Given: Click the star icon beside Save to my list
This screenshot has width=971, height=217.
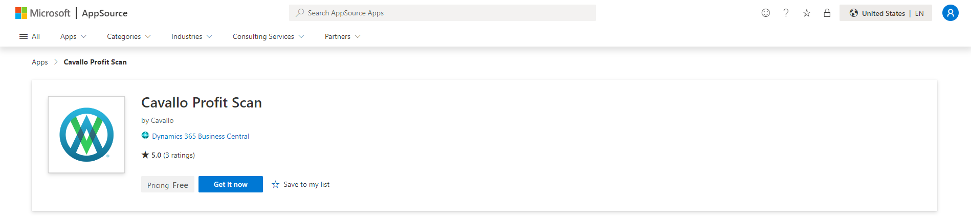Looking at the screenshot, I should click(x=276, y=184).
